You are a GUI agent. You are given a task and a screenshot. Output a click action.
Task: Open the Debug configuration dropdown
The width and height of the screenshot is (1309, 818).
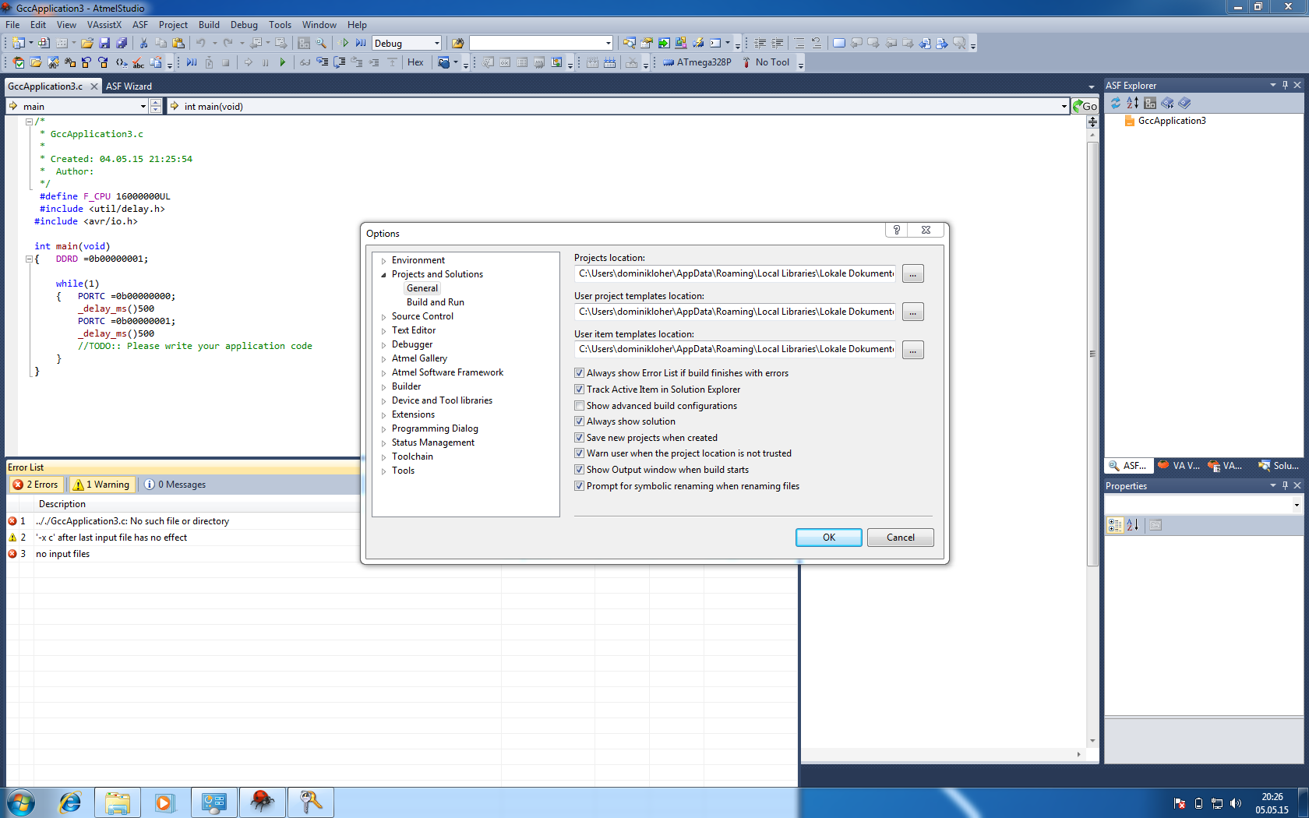[x=436, y=44]
